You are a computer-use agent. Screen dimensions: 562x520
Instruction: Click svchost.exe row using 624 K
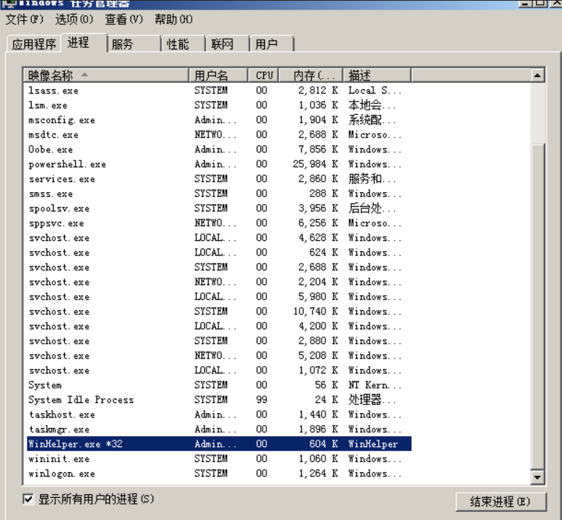218,253
